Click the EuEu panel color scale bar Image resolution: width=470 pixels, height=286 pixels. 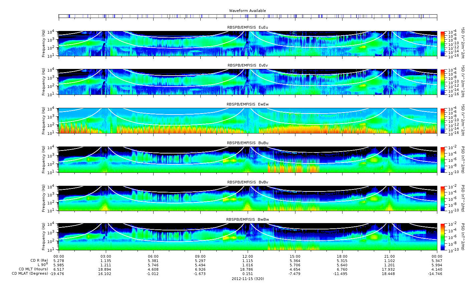click(x=443, y=44)
